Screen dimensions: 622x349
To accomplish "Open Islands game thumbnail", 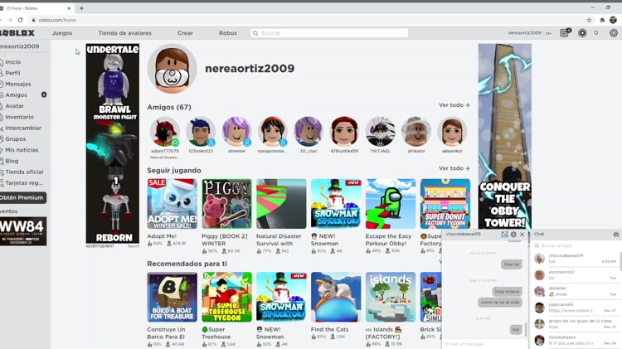I will 391,297.
